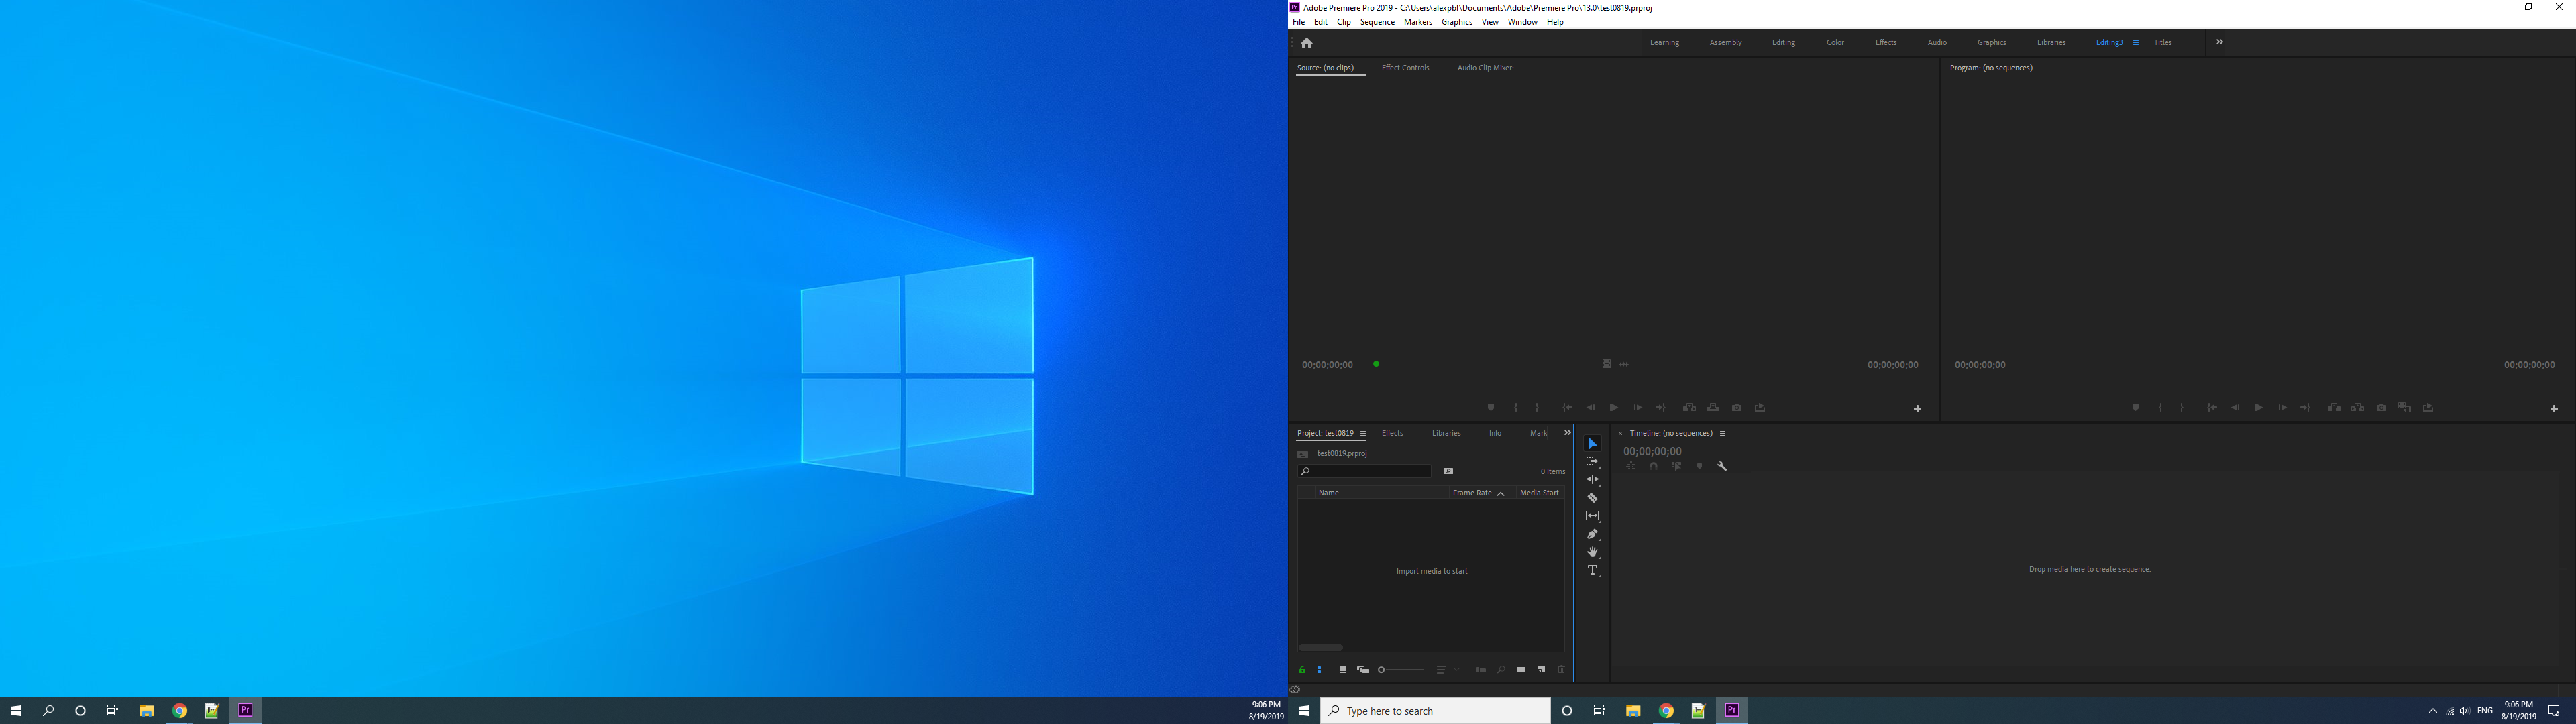Viewport: 2576px width, 724px height.
Task: Enable the Linked Selection toggle
Action: tap(1677, 467)
